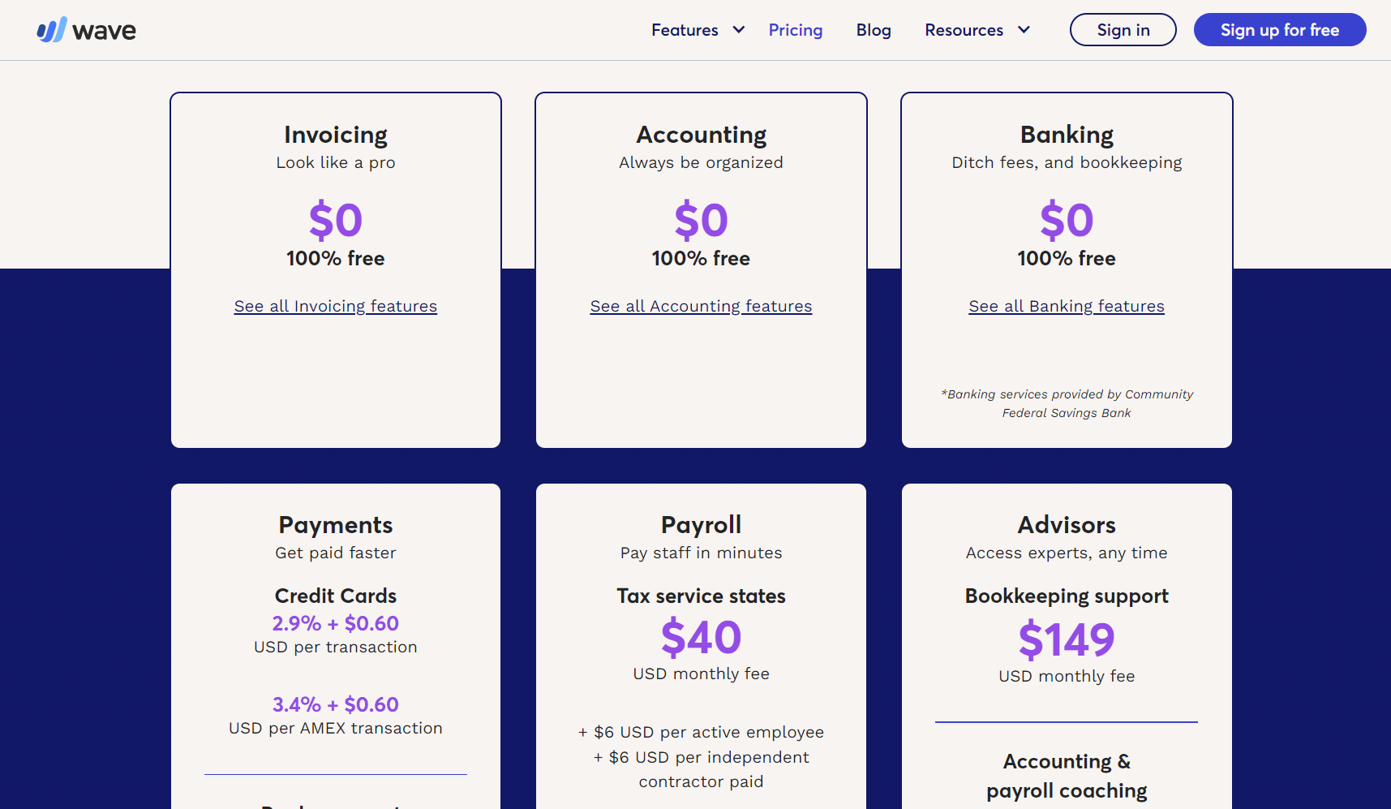The width and height of the screenshot is (1391, 809).
Task: Click 'USD monthly fee' under $40
Action: [x=702, y=673]
